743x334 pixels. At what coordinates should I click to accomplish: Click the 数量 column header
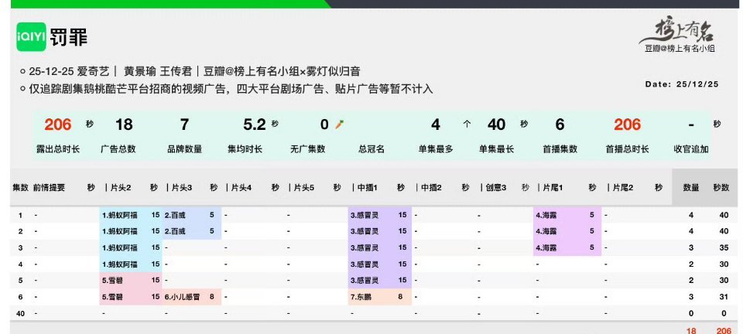691,188
